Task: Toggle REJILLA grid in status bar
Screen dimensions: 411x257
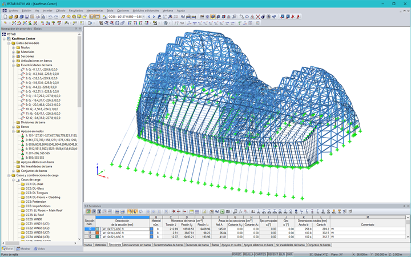Action: [248, 254]
